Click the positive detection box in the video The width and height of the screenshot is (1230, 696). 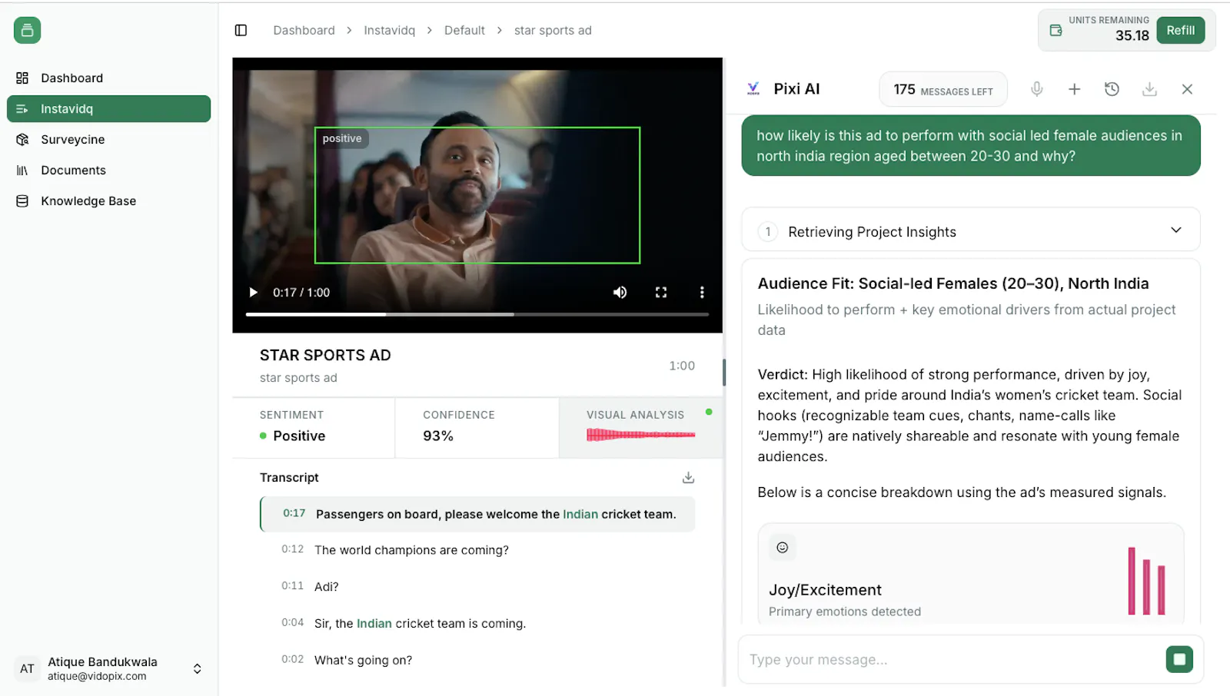pyautogui.click(x=477, y=195)
